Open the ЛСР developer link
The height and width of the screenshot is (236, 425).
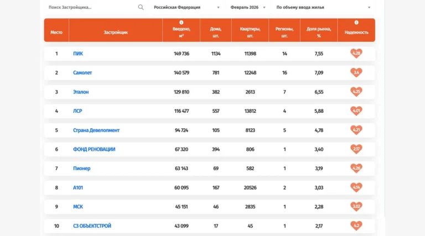[x=77, y=111]
